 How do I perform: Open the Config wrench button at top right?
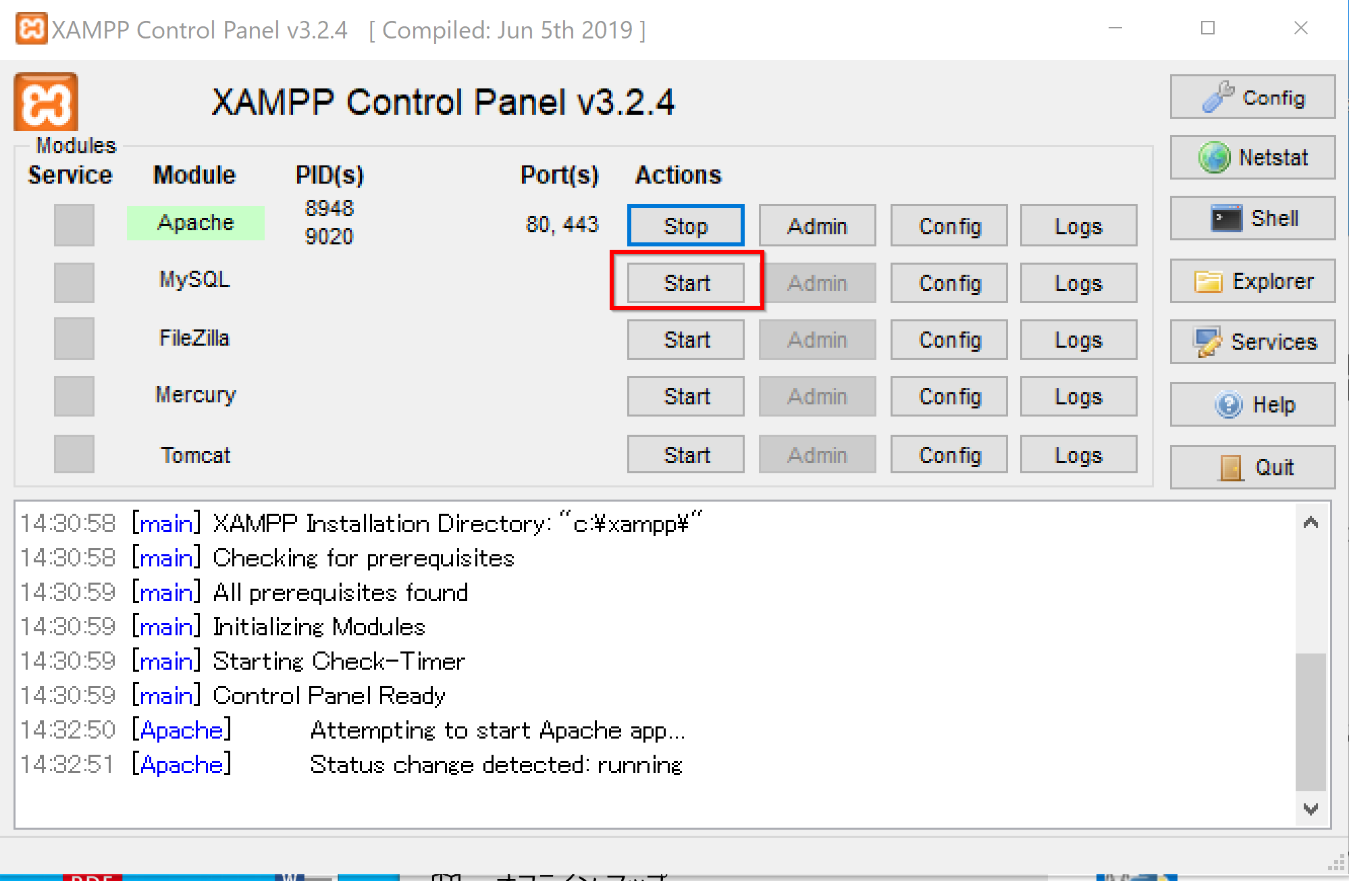click(x=1252, y=97)
